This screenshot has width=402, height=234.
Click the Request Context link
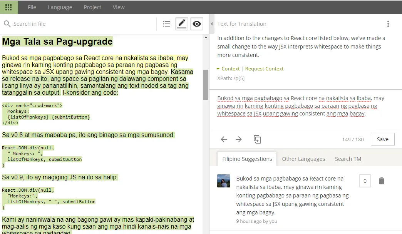click(264, 69)
